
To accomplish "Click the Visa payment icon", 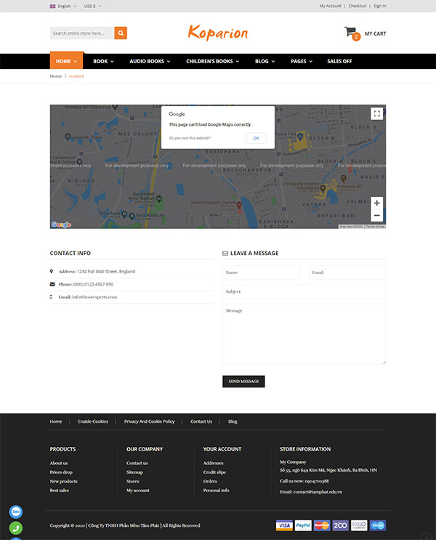I will [284, 525].
